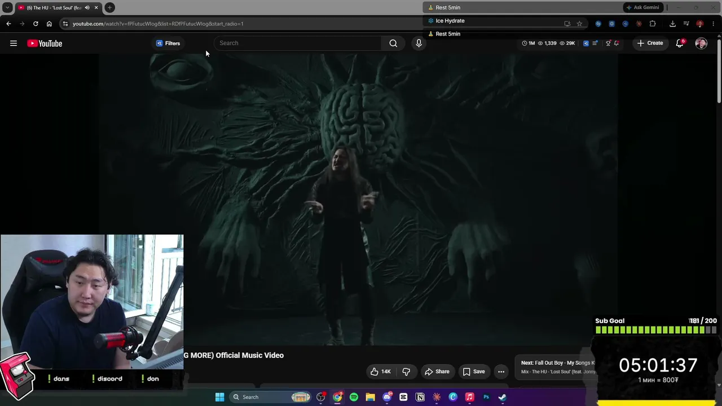Open Photoshop from the taskbar
The image size is (722, 406).
point(486,397)
